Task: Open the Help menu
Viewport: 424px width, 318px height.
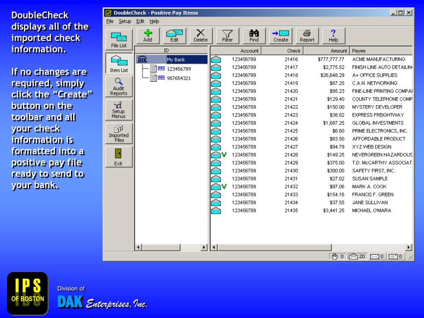Action: point(154,22)
